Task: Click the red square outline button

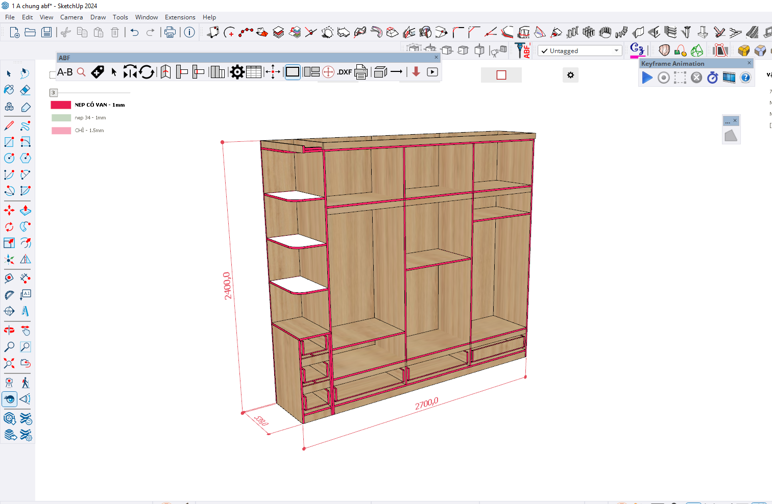Action: coord(501,75)
